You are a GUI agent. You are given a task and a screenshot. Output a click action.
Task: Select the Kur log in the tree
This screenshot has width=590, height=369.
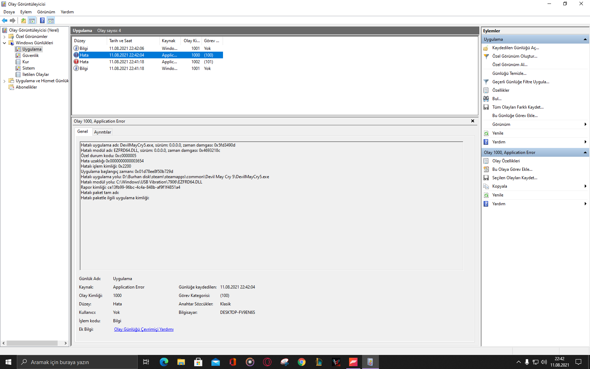[26, 62]
